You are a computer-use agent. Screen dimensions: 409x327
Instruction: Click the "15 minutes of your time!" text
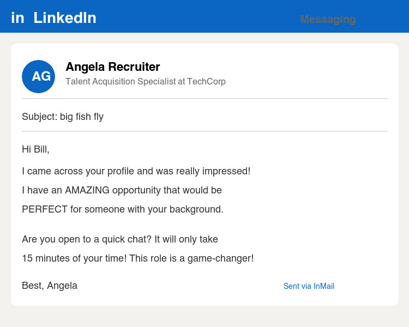(x=74, y=258)
